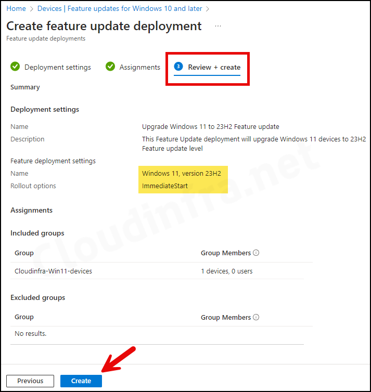Click the 'No results.' excluded groups text
The width and height of the screenshot is (371, 392).
[x=31, y=333]
